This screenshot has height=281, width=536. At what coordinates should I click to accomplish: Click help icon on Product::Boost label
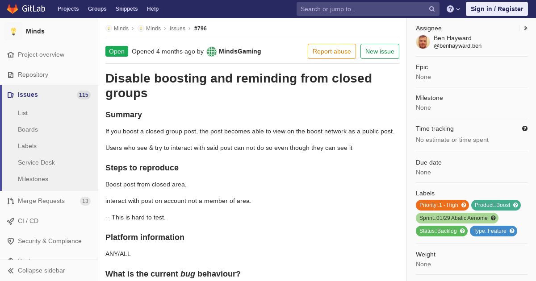515,205
